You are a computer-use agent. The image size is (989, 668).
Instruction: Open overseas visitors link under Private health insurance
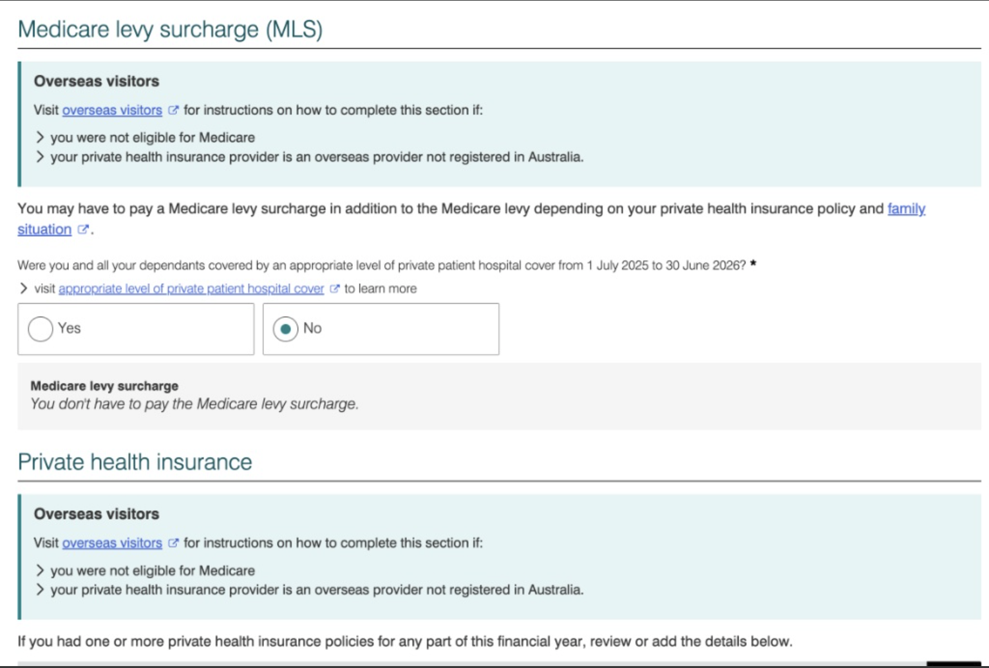point(112,543)
